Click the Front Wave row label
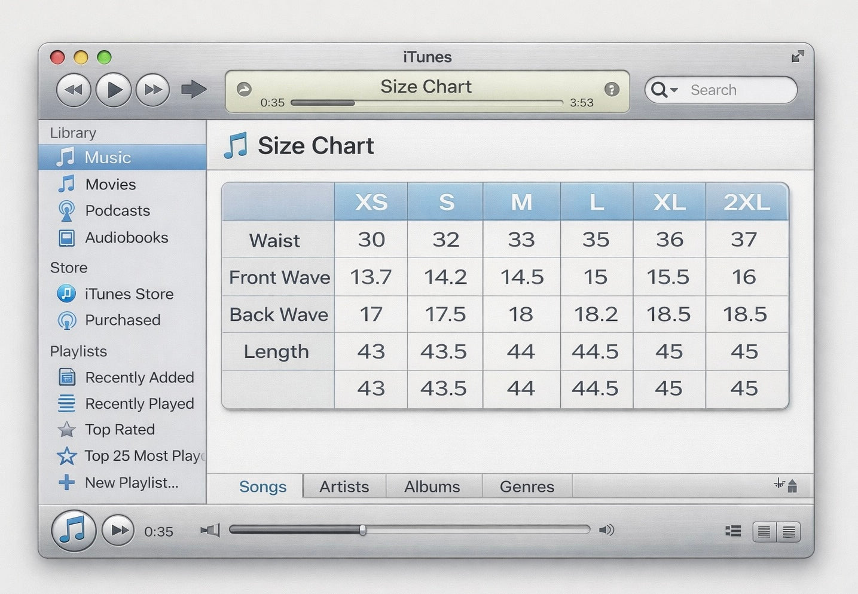 point(279,277)
